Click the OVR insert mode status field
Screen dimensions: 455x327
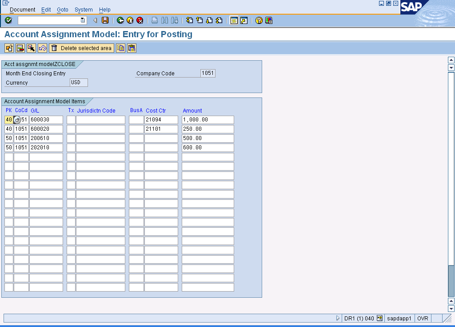(423, 318)
